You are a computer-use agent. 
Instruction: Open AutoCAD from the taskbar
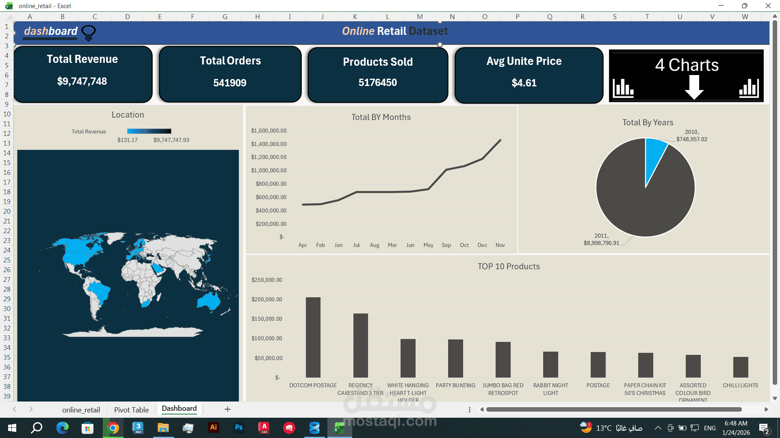pyautogui.click(x=264, y=428)
